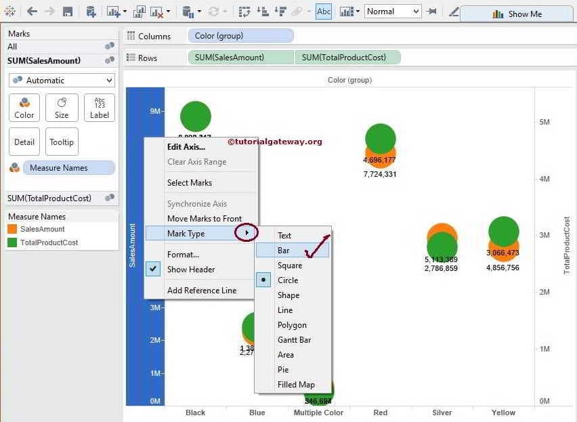Image resolution: width=577 pixels, height=422 pixels.
Task: Sort descending using the toolbar icon
Action: (x=280, y=12)
